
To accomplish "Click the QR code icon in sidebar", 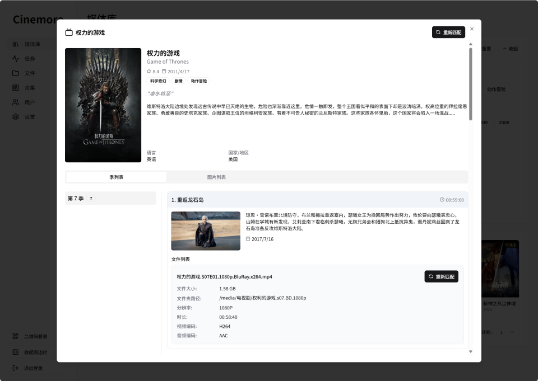I will (16, 336).
